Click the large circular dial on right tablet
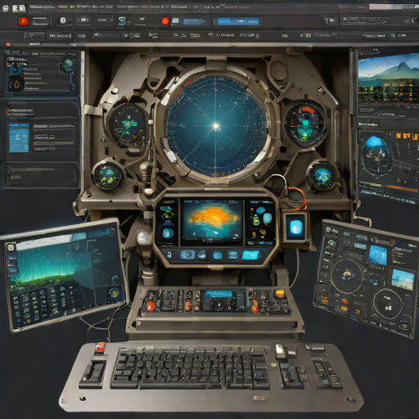419x419 pixels. (x=347, y=276)
